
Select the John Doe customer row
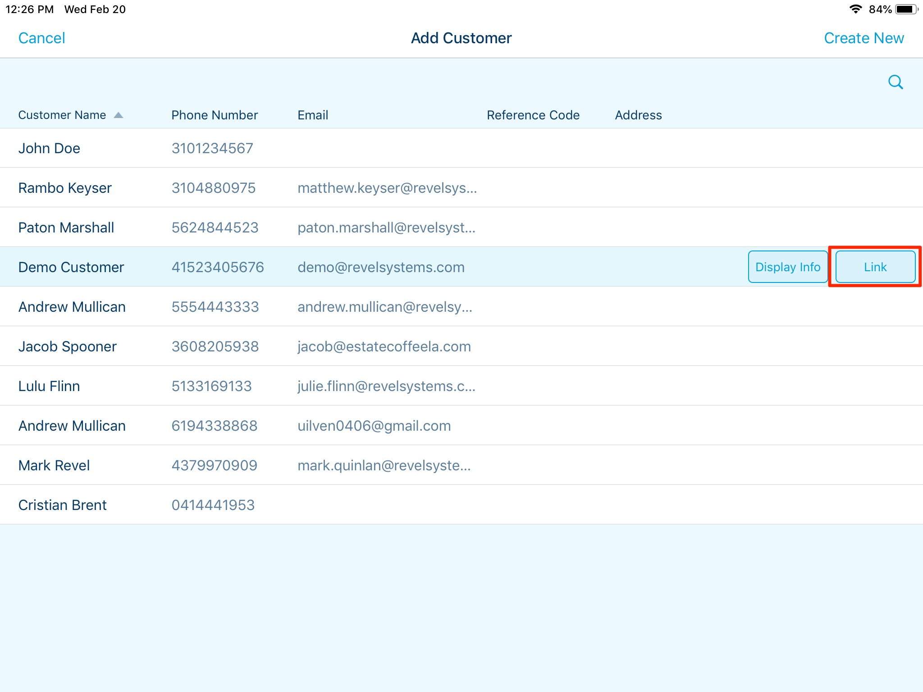coord(50,148)
